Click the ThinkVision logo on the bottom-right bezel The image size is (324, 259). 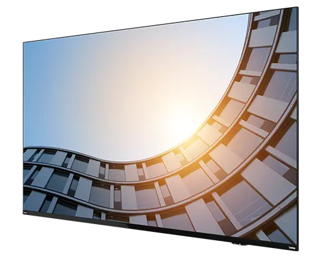292,248
